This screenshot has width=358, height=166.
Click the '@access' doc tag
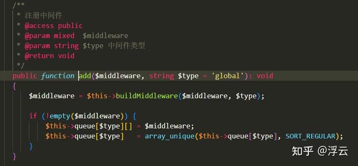[39, 26]
